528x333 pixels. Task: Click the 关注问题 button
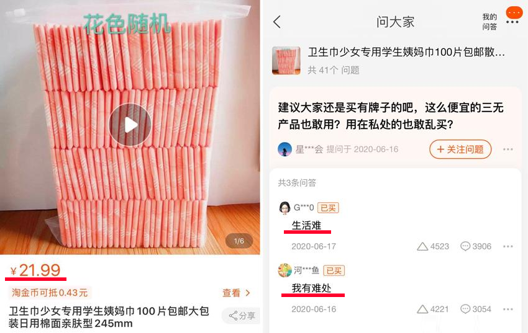(460, 149)
